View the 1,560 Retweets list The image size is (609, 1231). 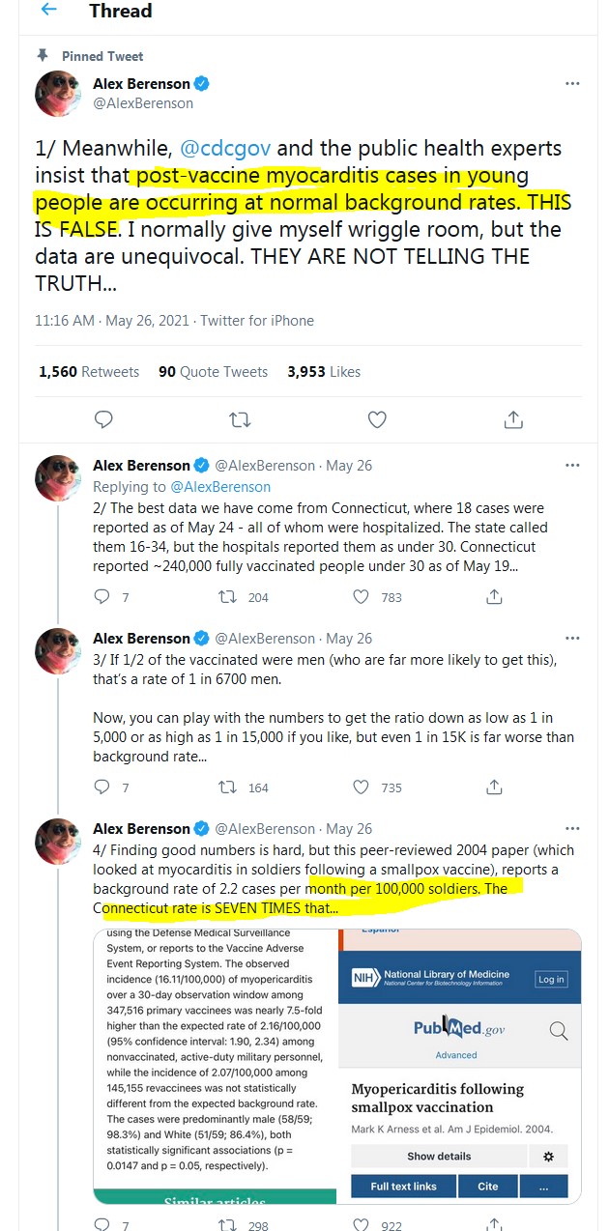click(x=89, y=371)
